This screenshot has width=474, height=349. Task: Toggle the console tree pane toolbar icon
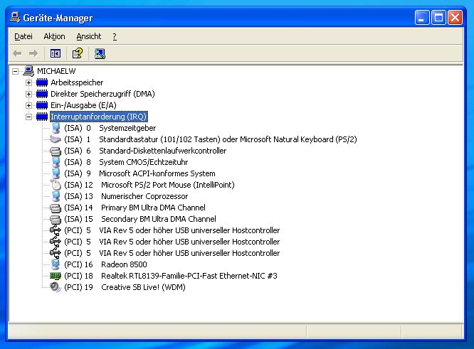pos(55,54)
